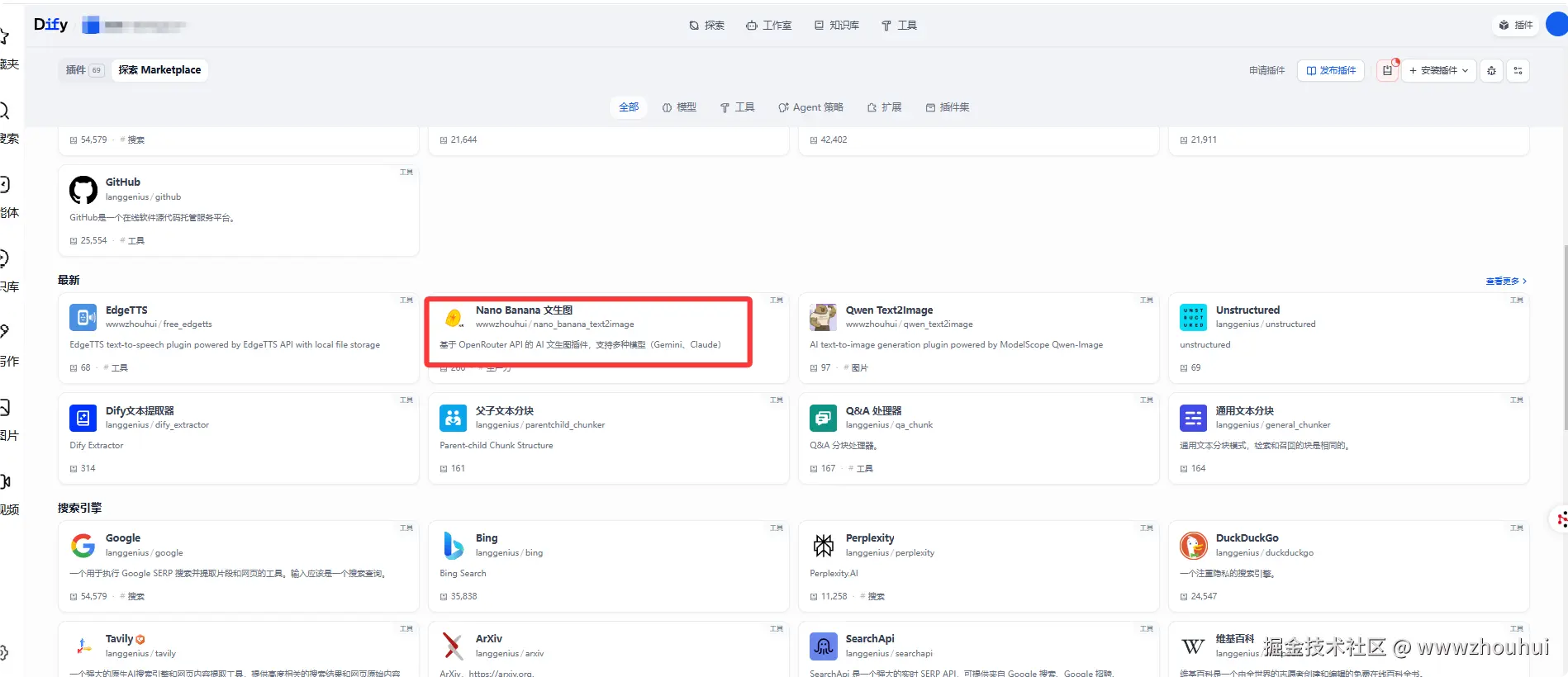1568x677 pixels.
Task: Click the user avatar in top right
Action: 1557,25
